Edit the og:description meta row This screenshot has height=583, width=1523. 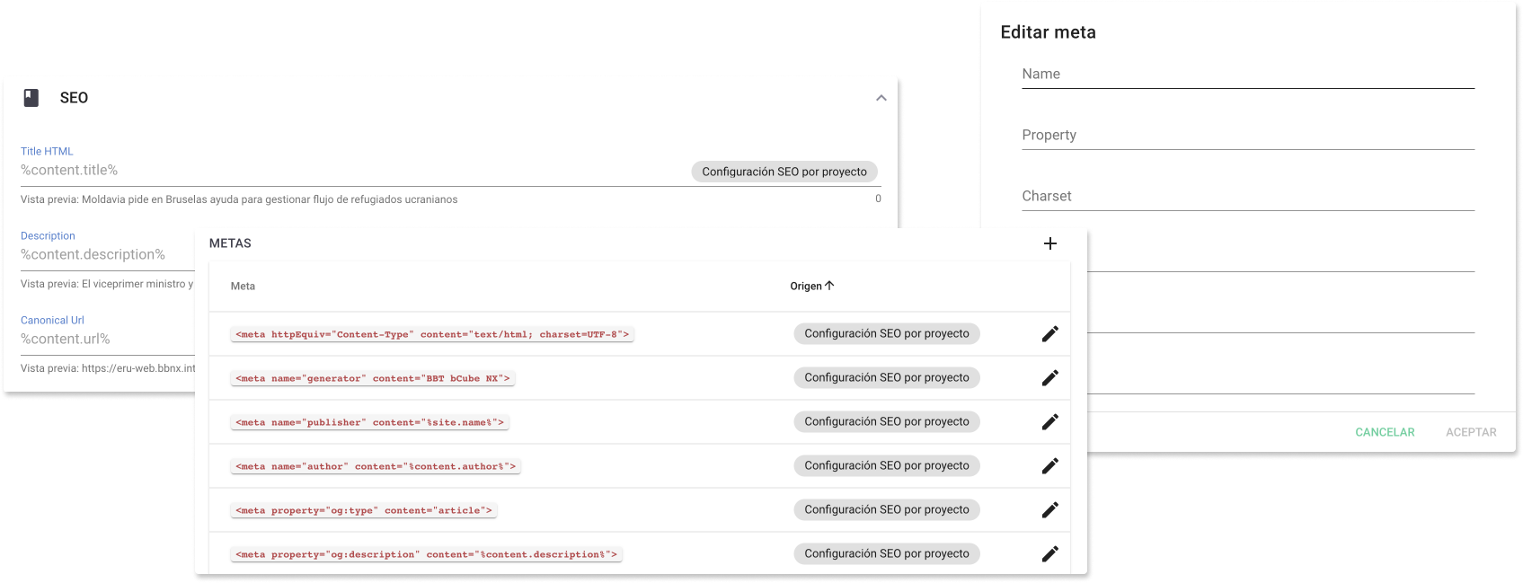[x=1049, y=554]
